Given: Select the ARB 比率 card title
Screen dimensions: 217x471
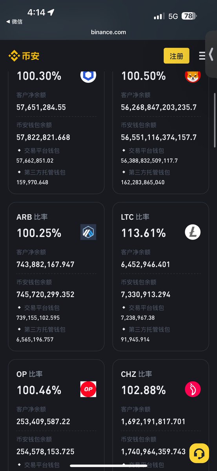Looking at the screenshot, I should pos(32,217).
